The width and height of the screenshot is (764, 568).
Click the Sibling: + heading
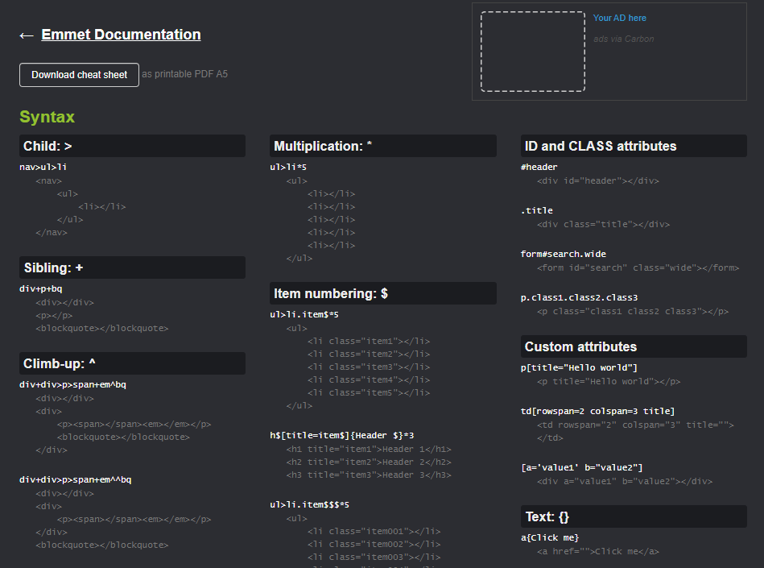tap(133, 267)
